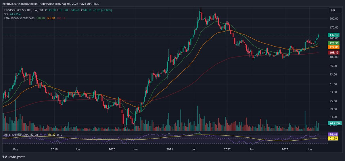This screenshot has width=345, height=161.
Task: Click the EMA 10/20/50/100/200 indicator label
Action: 19,18
